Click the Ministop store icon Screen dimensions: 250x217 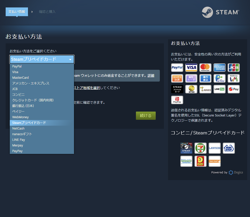tap(229, 148)
